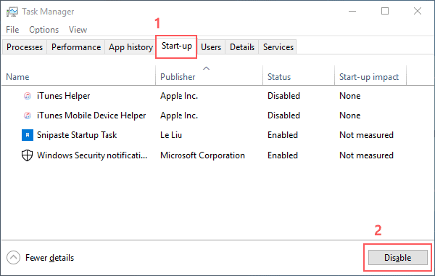Close the Task Manager window
This screenshot has height=276, width=435.
[x=418, y=11]
